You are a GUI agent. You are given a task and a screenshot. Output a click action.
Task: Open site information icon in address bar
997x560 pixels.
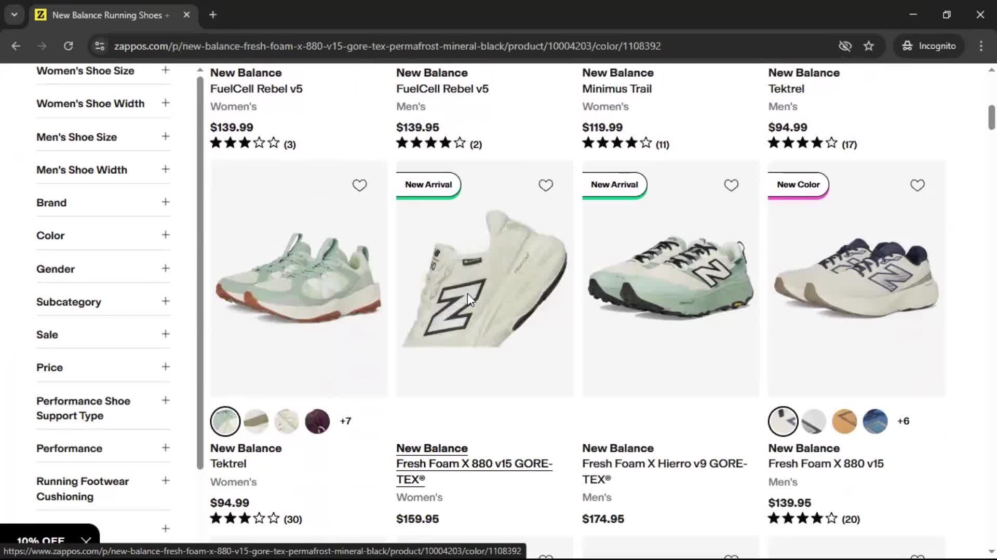(99, 46)
